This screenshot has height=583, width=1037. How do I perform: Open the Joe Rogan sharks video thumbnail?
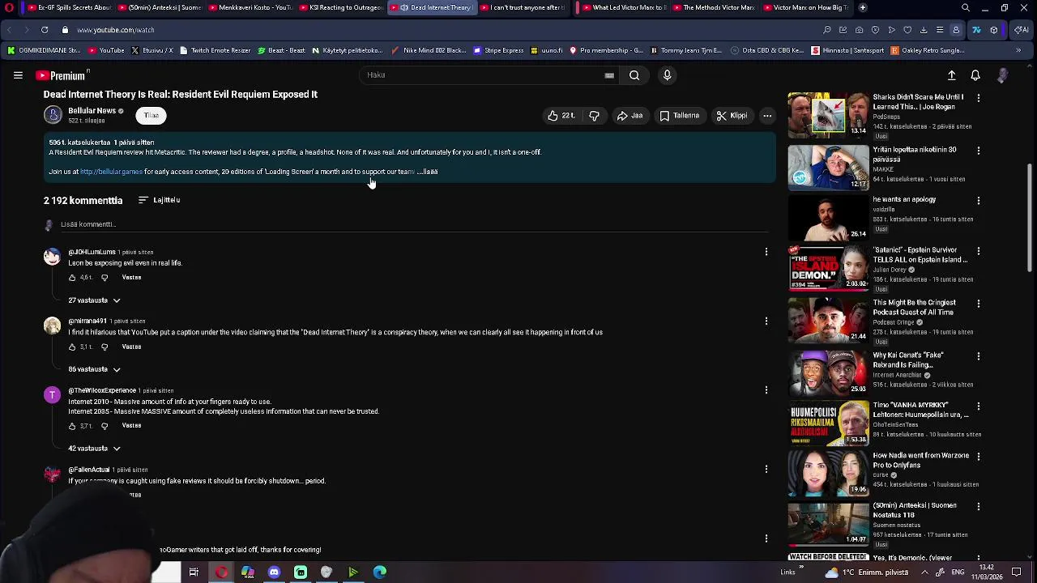click(828, 114)
